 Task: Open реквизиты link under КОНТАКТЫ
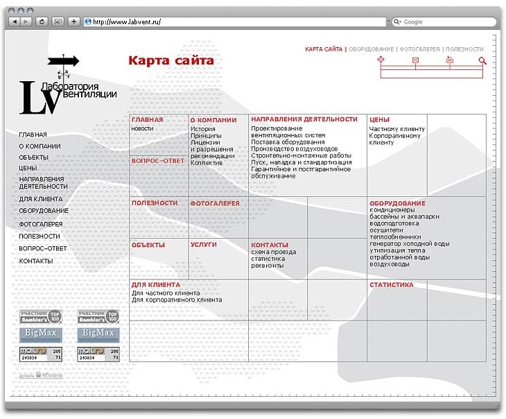click(267, 266)
